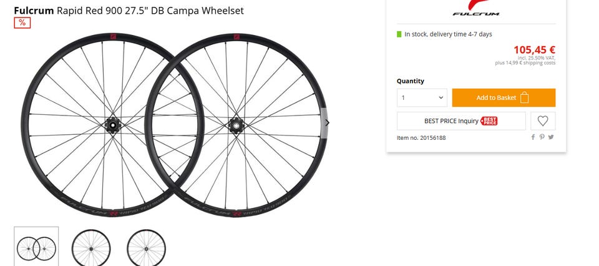Open the Quantity dropdown
Image resolution: width=599 pixels, height=266 pixels.
point(422,98)
